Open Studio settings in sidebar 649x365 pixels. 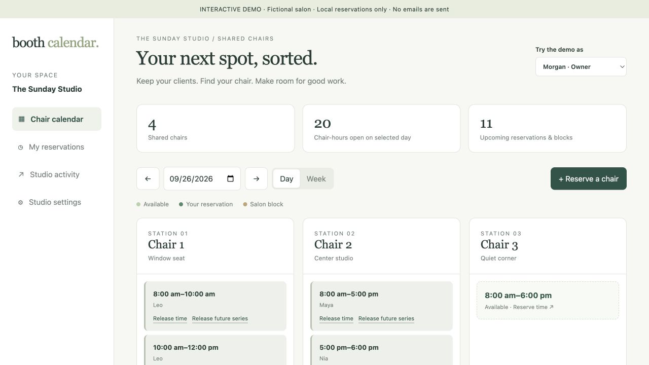tap(57, 202)
